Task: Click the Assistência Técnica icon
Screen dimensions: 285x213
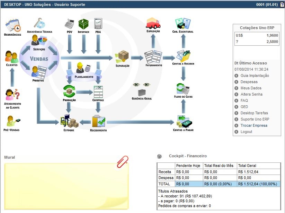Action: point(39,24)
